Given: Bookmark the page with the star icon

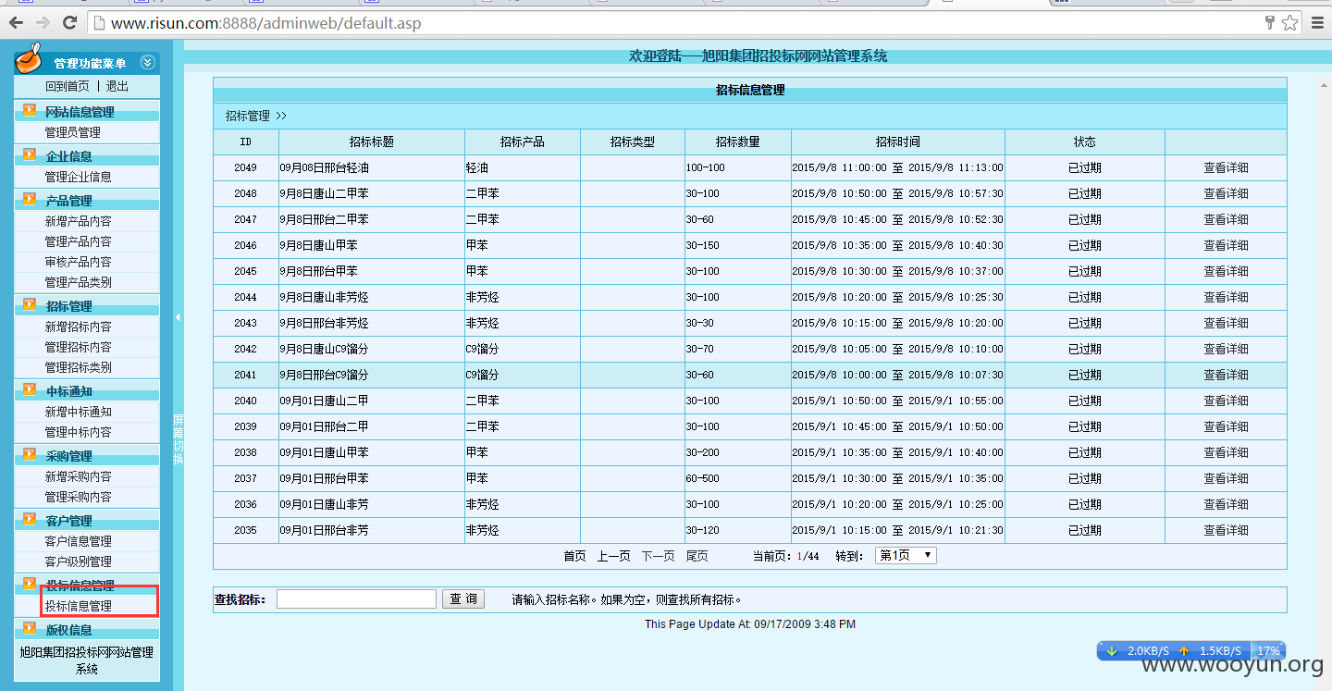Looking at the screenshot, I should click(1289, 23).
